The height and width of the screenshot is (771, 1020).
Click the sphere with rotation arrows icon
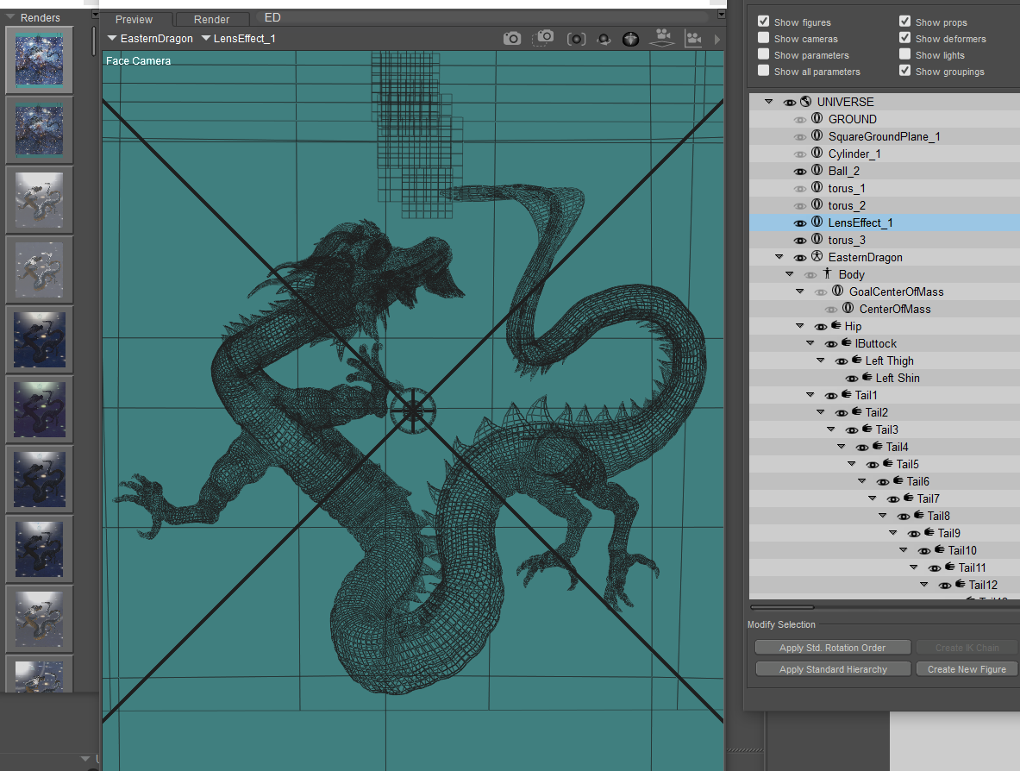[x=604, y=39]
